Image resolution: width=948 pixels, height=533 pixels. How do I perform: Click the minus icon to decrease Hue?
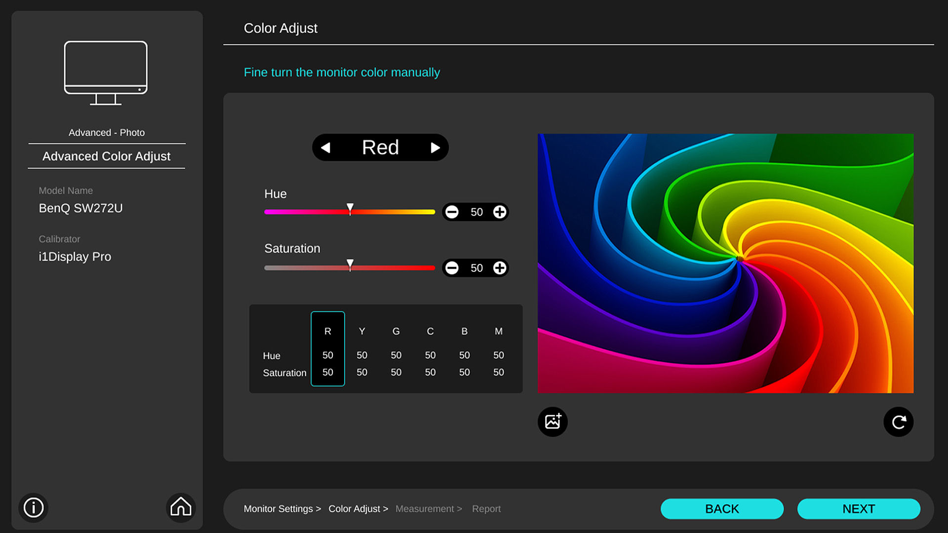452,212
